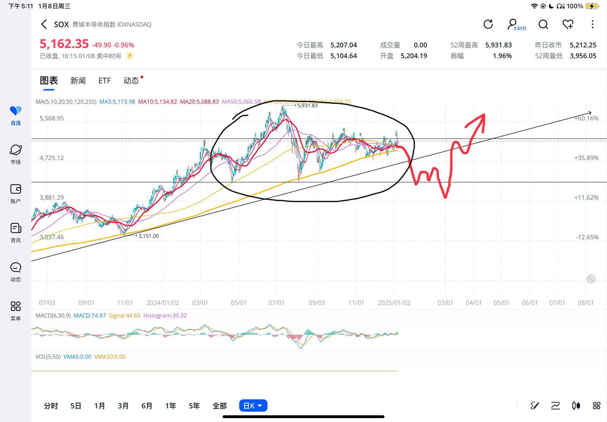Viewport: 607px width, 422px height.
Task: Open 账户 account section in the sidebar
Action: [16, 194]
